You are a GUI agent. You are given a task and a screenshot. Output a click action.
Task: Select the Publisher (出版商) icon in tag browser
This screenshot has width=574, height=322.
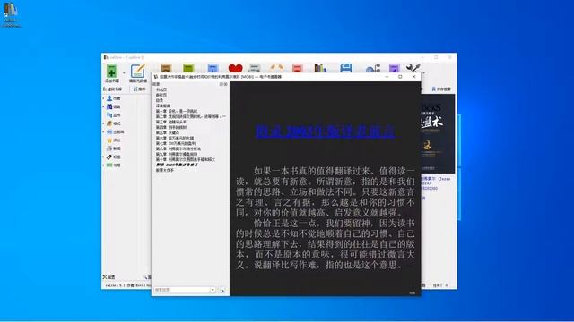point(109,132)
